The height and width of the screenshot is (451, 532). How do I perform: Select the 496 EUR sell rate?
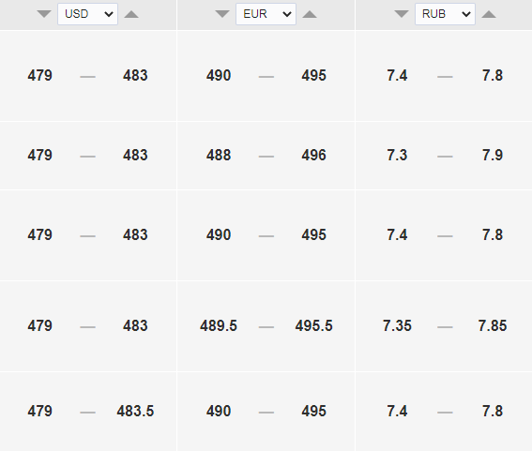pyautogui.click(x=313, y=156)
